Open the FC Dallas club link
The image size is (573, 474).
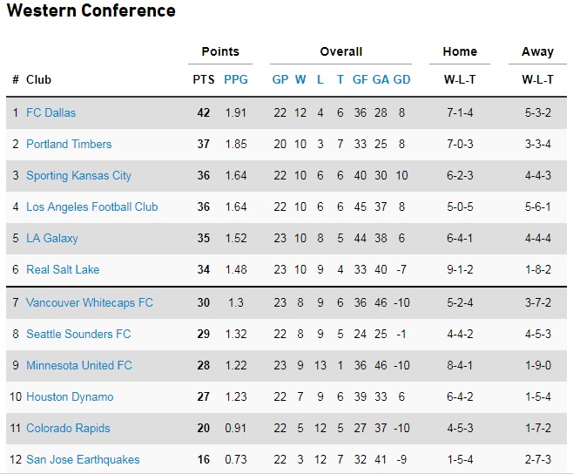[x=51, y=112]
